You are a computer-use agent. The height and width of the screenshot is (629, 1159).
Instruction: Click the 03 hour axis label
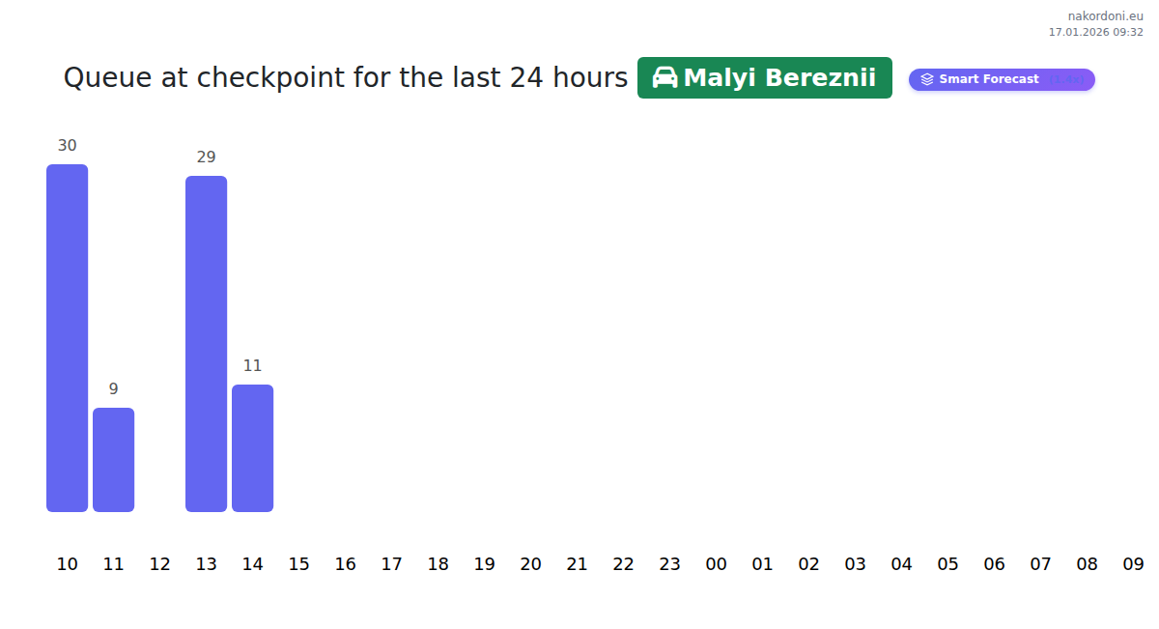coord(855,564)
